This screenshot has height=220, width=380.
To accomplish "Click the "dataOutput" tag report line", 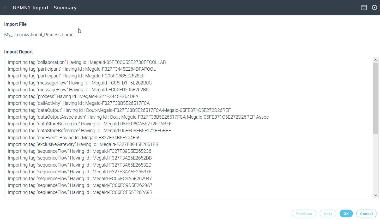I will (x=119, y=110).
